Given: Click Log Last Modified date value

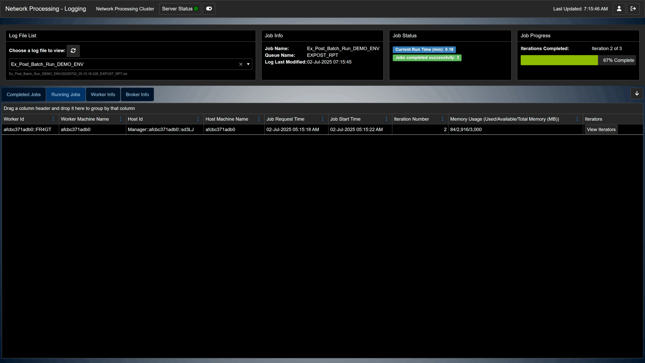Looking at the screenshot, I should click(329, 62).
